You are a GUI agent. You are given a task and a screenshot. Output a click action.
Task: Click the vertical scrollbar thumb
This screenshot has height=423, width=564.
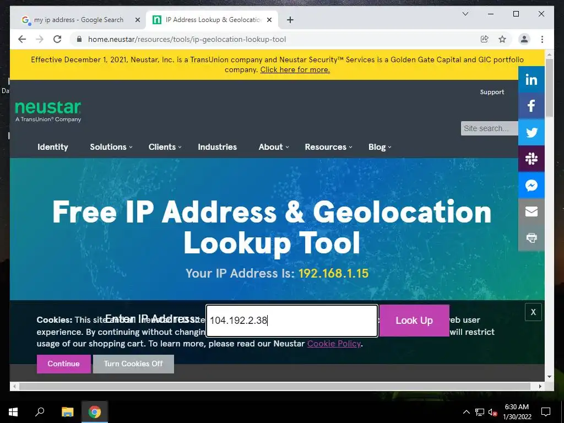click(549, 88)
